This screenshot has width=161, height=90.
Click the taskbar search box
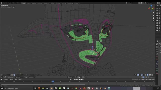click(18, 88)
